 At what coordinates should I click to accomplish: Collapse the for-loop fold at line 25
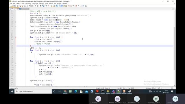(x=16, y=37)
